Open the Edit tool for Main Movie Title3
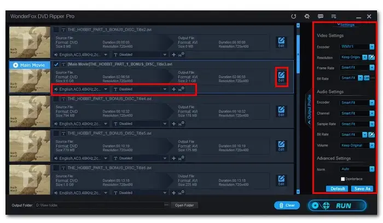This screenshot has width=383, height=223. click(x=281, y=77)
